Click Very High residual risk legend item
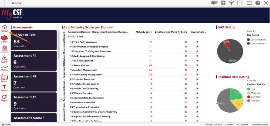The image size is (270, 126). point(254,97)
